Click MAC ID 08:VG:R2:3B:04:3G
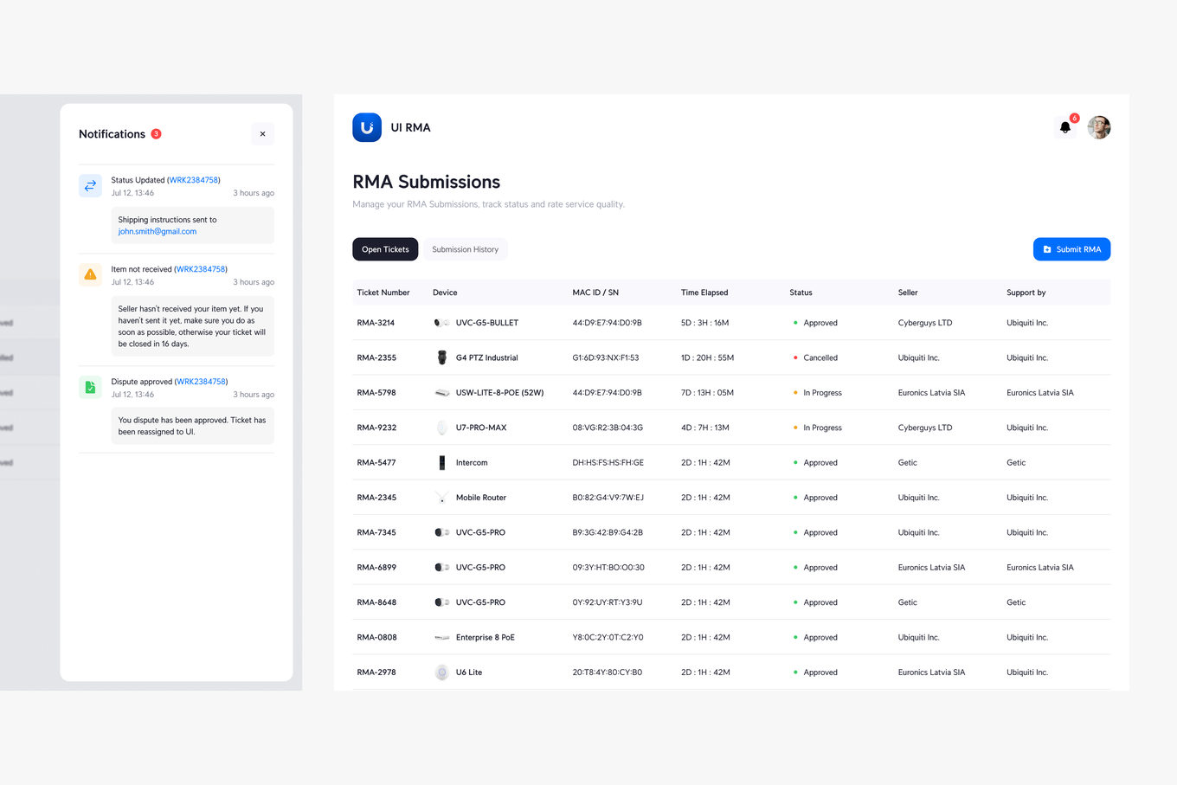Screen dimensions: 1177x785 point(608,428)
